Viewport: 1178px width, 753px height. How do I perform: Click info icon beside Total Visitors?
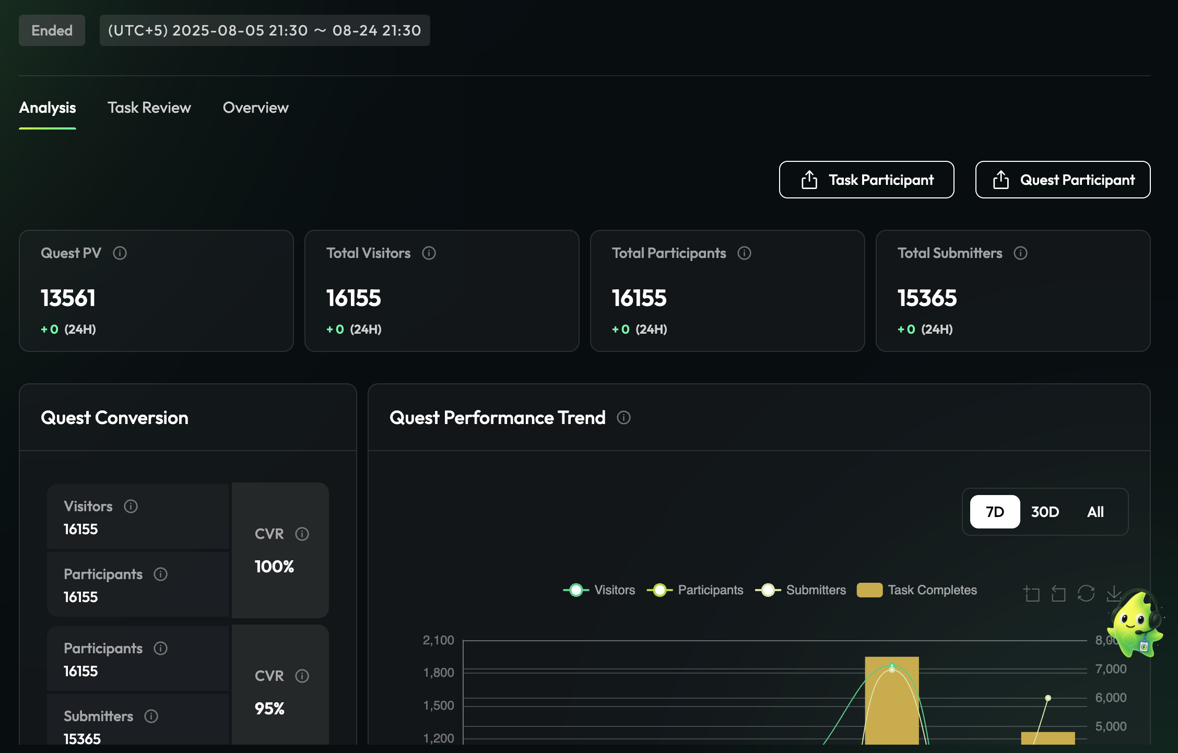tap(429, 253)
